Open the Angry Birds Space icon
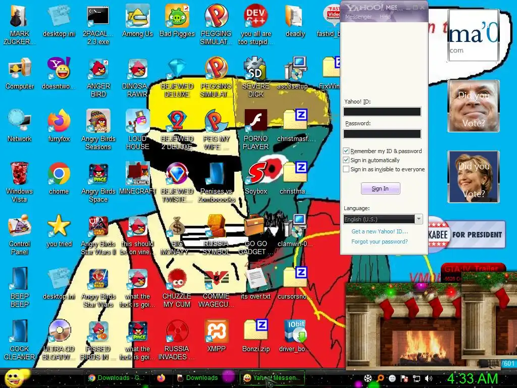 pos(98,181)
